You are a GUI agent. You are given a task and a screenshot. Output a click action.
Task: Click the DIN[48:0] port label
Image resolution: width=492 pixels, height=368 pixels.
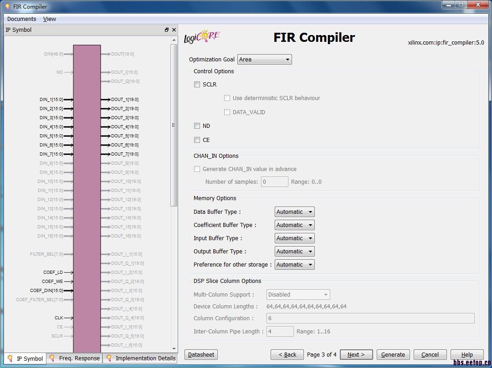pyautogui.click(x=53, y=54)
